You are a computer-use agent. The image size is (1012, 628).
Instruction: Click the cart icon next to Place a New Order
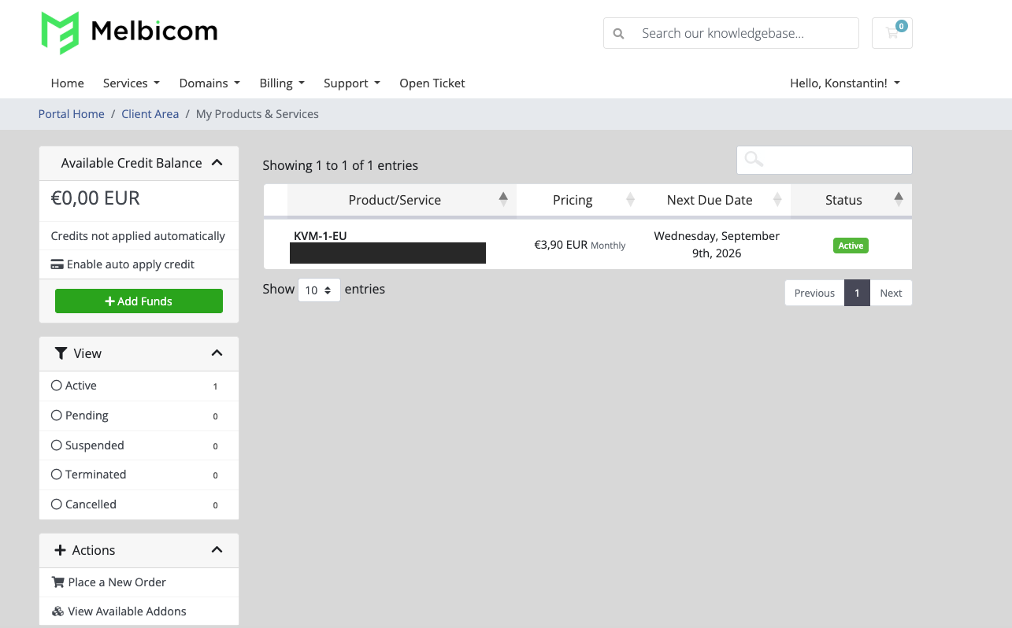57,582
